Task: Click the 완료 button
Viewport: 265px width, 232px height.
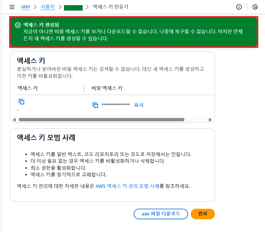Action: point(203,214)
